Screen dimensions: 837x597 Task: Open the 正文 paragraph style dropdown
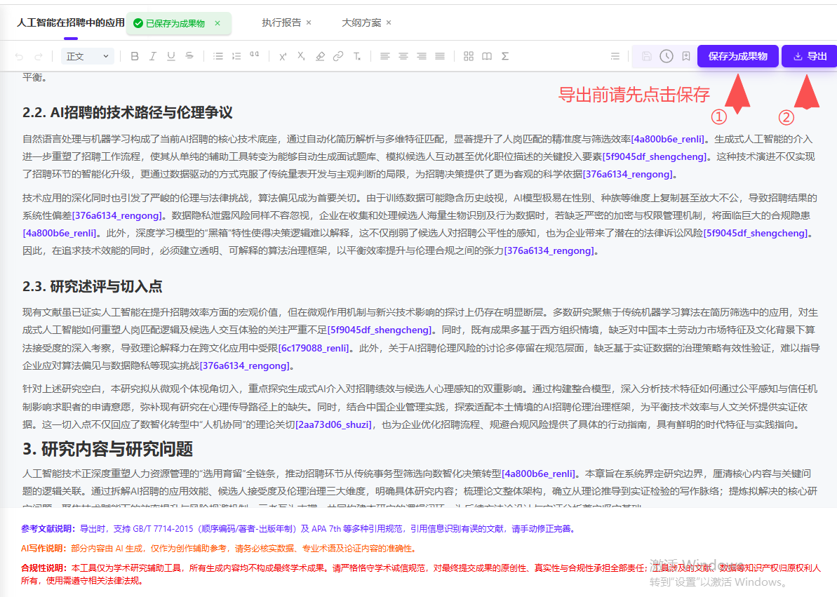pyautogui.click(x=88, y=56)
